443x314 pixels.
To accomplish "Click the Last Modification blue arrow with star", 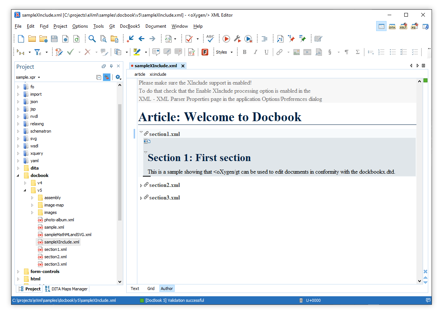I will click(130, 39).
